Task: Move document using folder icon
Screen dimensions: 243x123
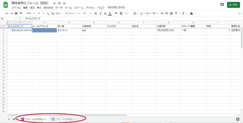Action: click(x=59, y=3)
